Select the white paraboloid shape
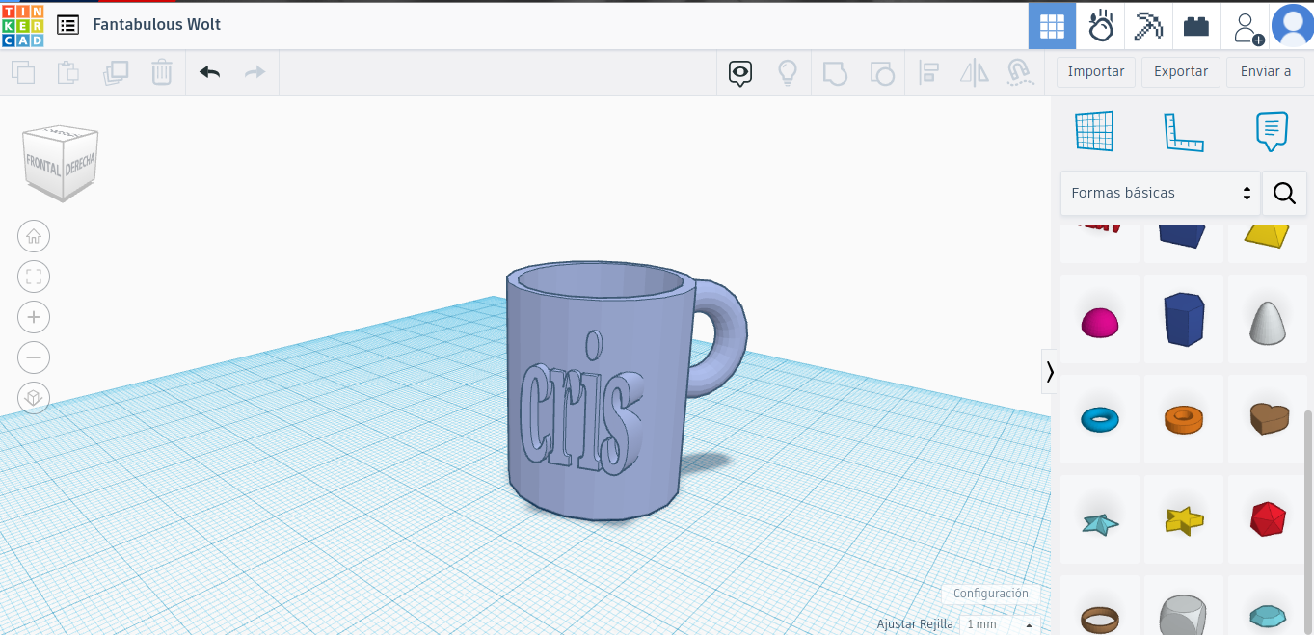1314x635 pixels. coord(1267,320)
